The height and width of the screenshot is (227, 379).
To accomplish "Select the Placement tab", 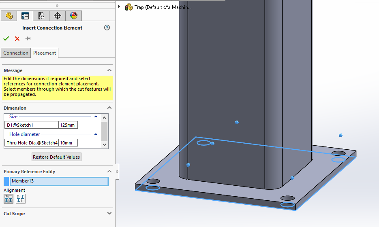I will 45,53.
